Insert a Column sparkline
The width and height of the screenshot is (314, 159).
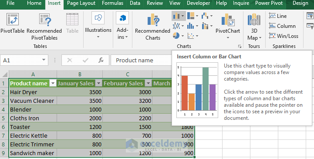[x=282, y=26]
